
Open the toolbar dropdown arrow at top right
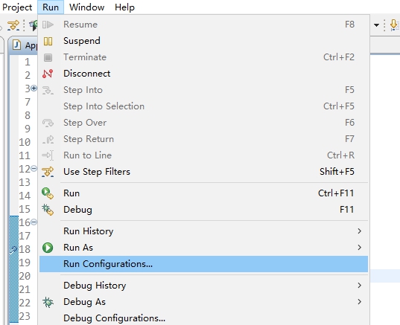point(376,25)
